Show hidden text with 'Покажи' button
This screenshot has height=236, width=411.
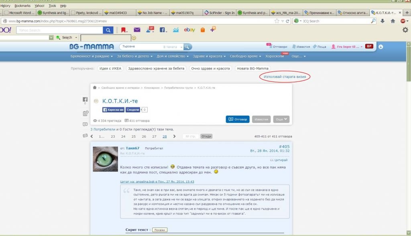point(159,230)
